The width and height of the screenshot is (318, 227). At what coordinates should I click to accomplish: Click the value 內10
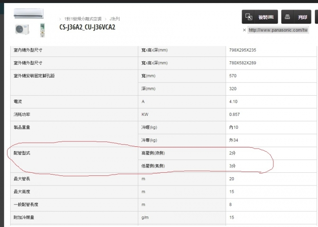click(x=234, y=127)
